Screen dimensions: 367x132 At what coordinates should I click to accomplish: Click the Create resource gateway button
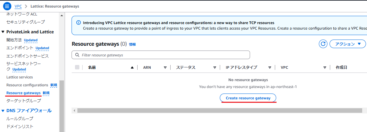pyautogui.click(x=248, y=98)
